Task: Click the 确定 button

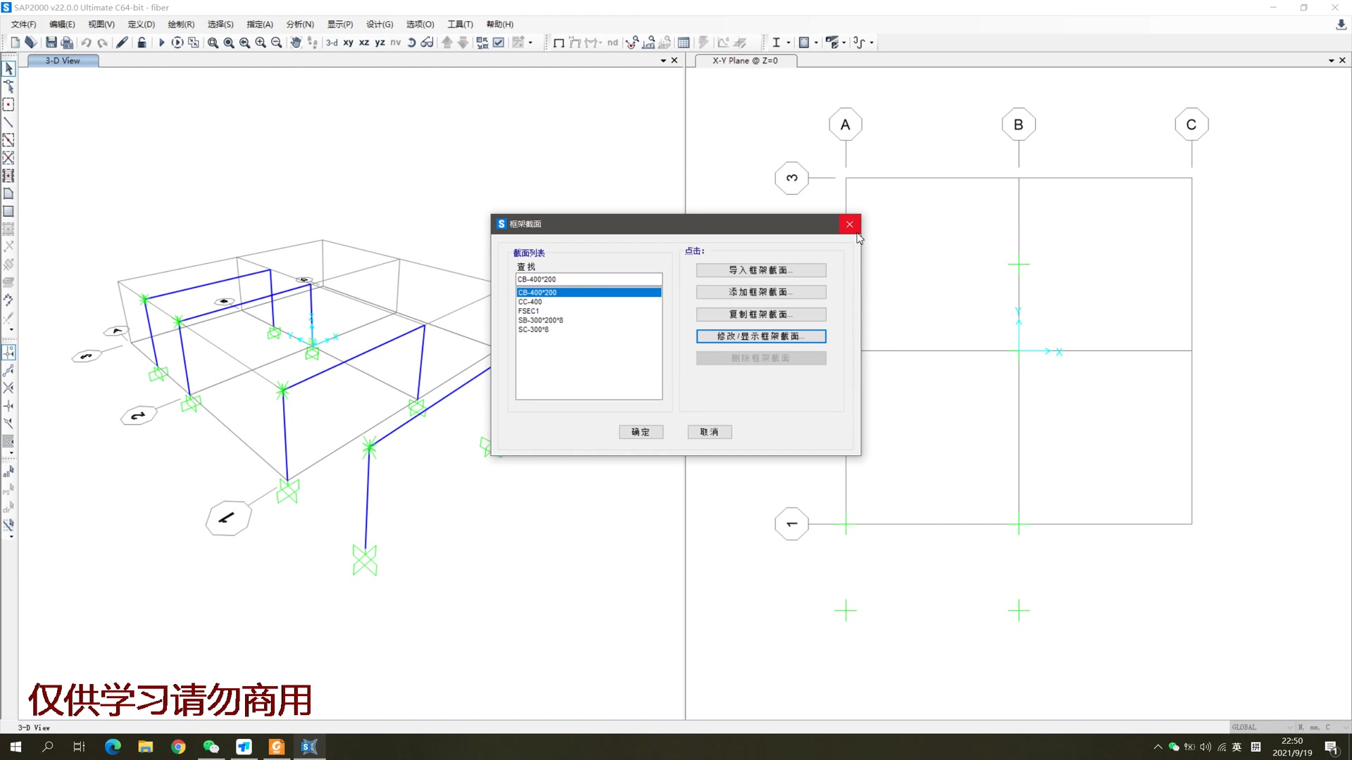Action: [640, 432]
